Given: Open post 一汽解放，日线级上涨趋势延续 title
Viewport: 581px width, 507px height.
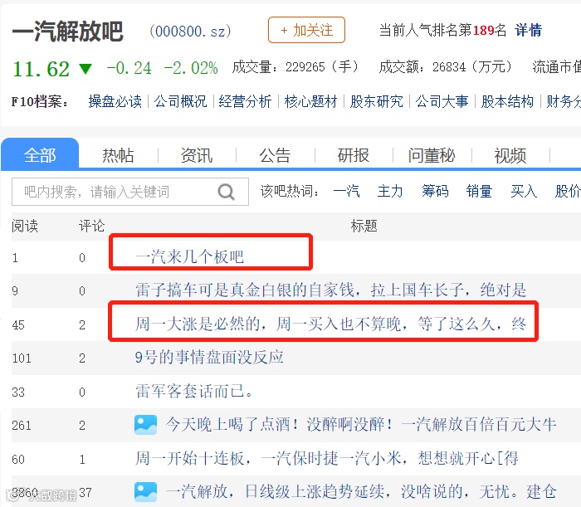Looking at the screenshot, I should (x=360, y=492).
